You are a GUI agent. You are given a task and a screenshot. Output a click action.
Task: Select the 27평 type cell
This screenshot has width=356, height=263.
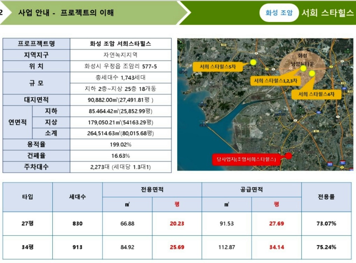coord(28,224)
